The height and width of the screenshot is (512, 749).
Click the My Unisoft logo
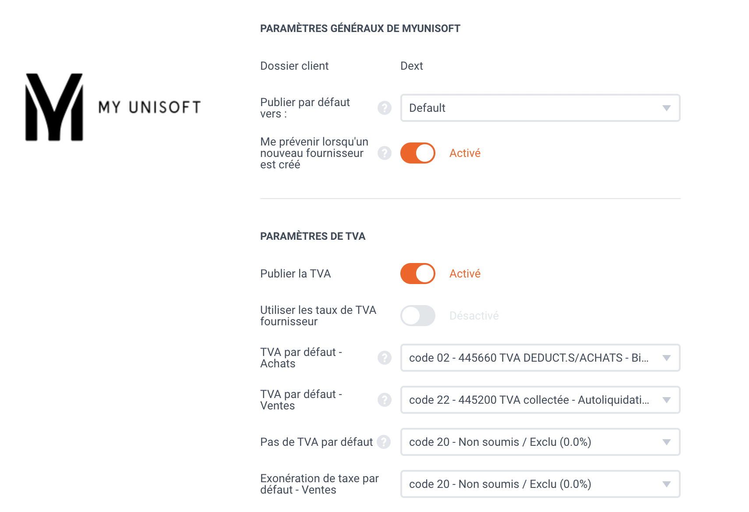113,107
